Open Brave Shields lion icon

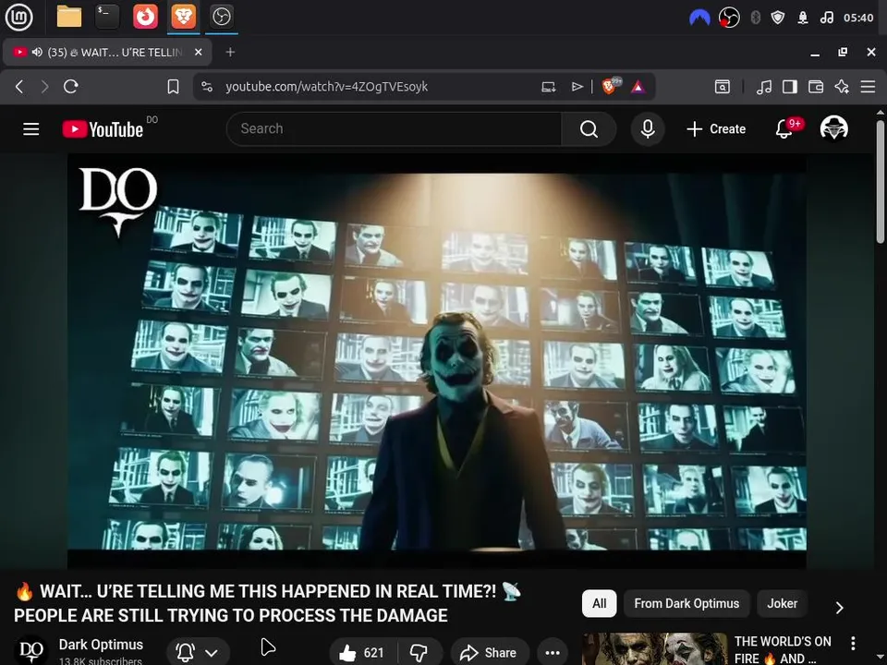611,86
